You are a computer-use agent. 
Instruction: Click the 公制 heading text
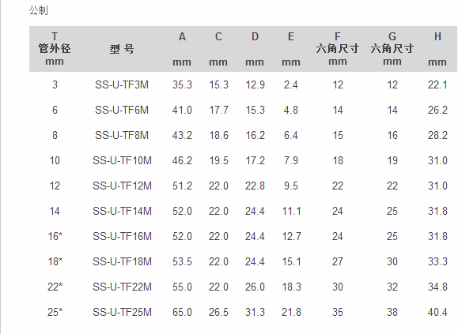tap(39, 10)
